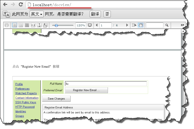The height and width of the screenshot is (129, 194).
Task: Open fullscreen mode with the monitor icon
Action: click(90, 25)
